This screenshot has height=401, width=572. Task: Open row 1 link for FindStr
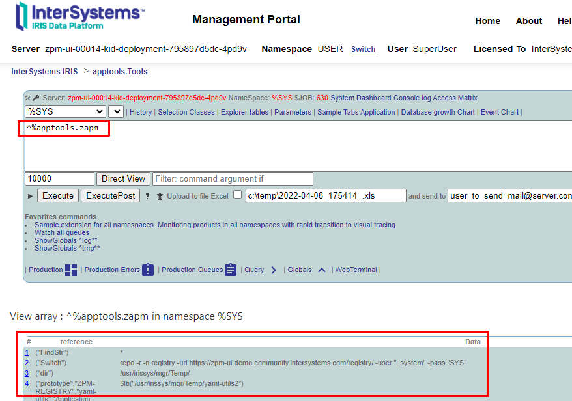[x=27, y=353]
